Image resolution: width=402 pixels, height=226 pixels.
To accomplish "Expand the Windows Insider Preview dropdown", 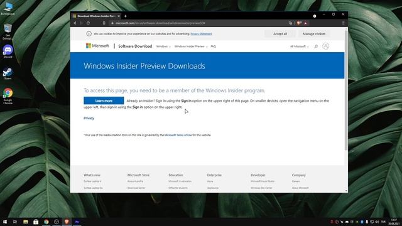I will point(191,46).
